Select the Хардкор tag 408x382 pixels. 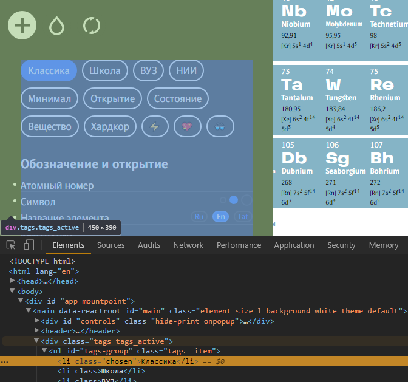coord(110,126)
